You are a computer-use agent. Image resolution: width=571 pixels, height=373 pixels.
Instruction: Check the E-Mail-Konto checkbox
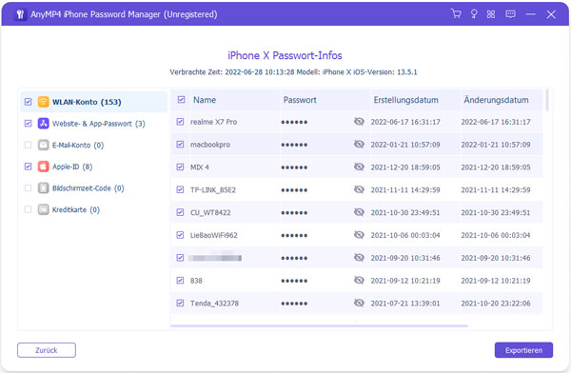[x=28, y=145]
